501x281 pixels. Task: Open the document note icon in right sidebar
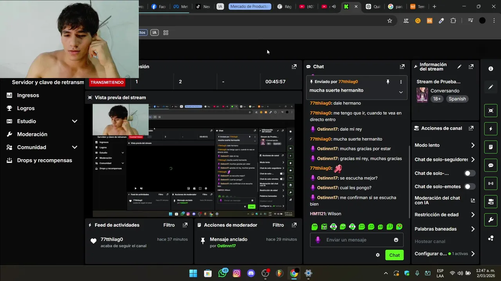(x=491, y=147)
